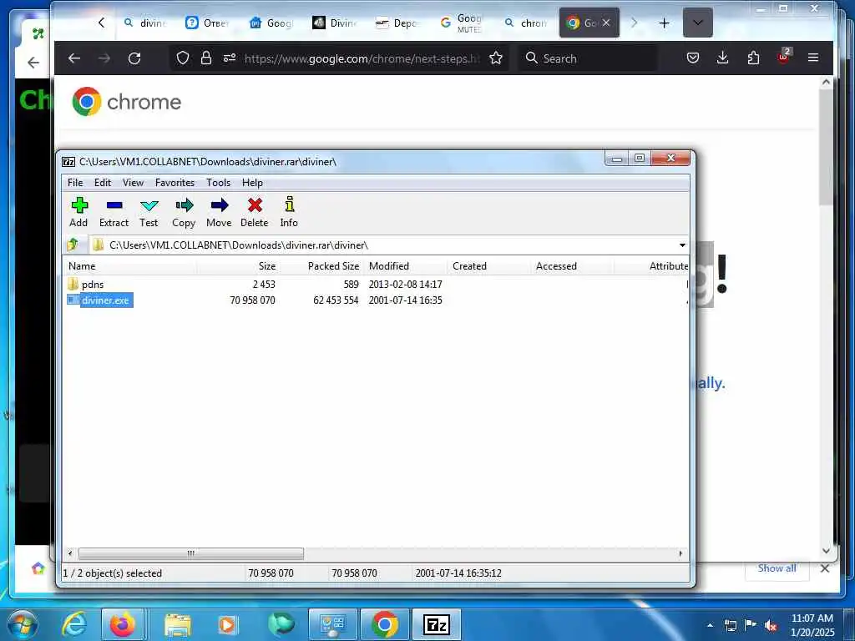Sort by the Name column header
Screen dimensions: 855x641
point(129,266)
